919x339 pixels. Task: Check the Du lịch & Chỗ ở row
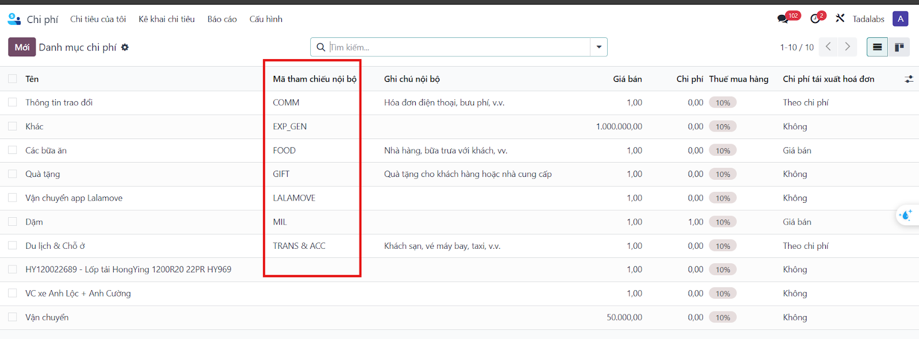12,245
